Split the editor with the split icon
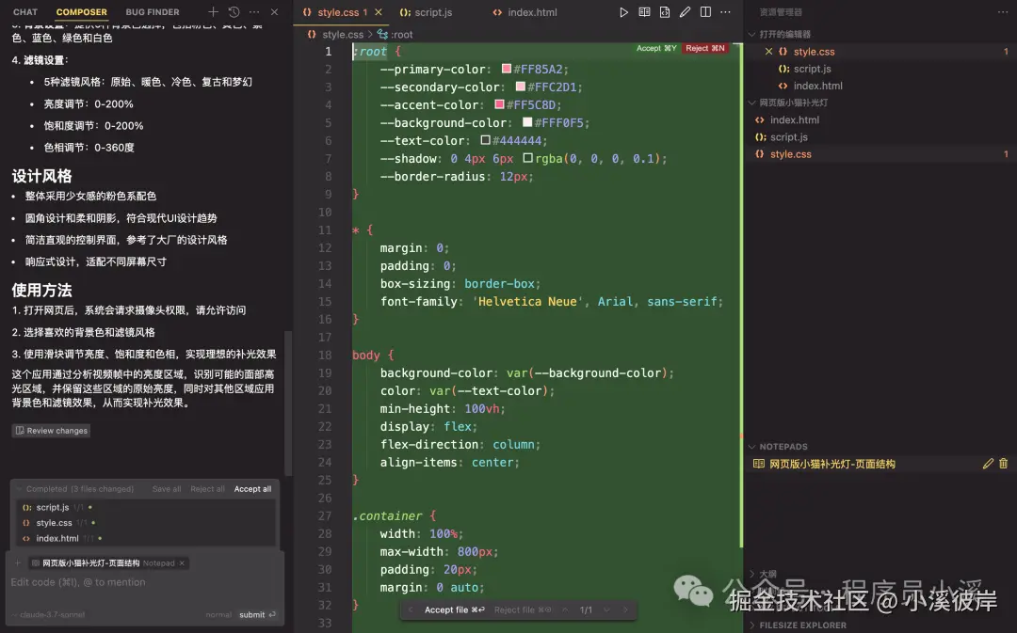Viewport: 1017px width, 633px height. pyautogui.click(x=705, y=12)
